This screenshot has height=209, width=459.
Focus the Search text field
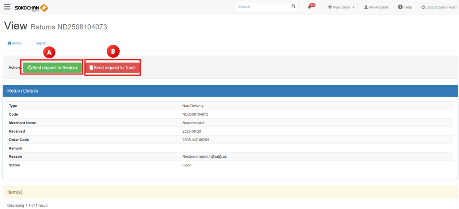pos(262,7)
